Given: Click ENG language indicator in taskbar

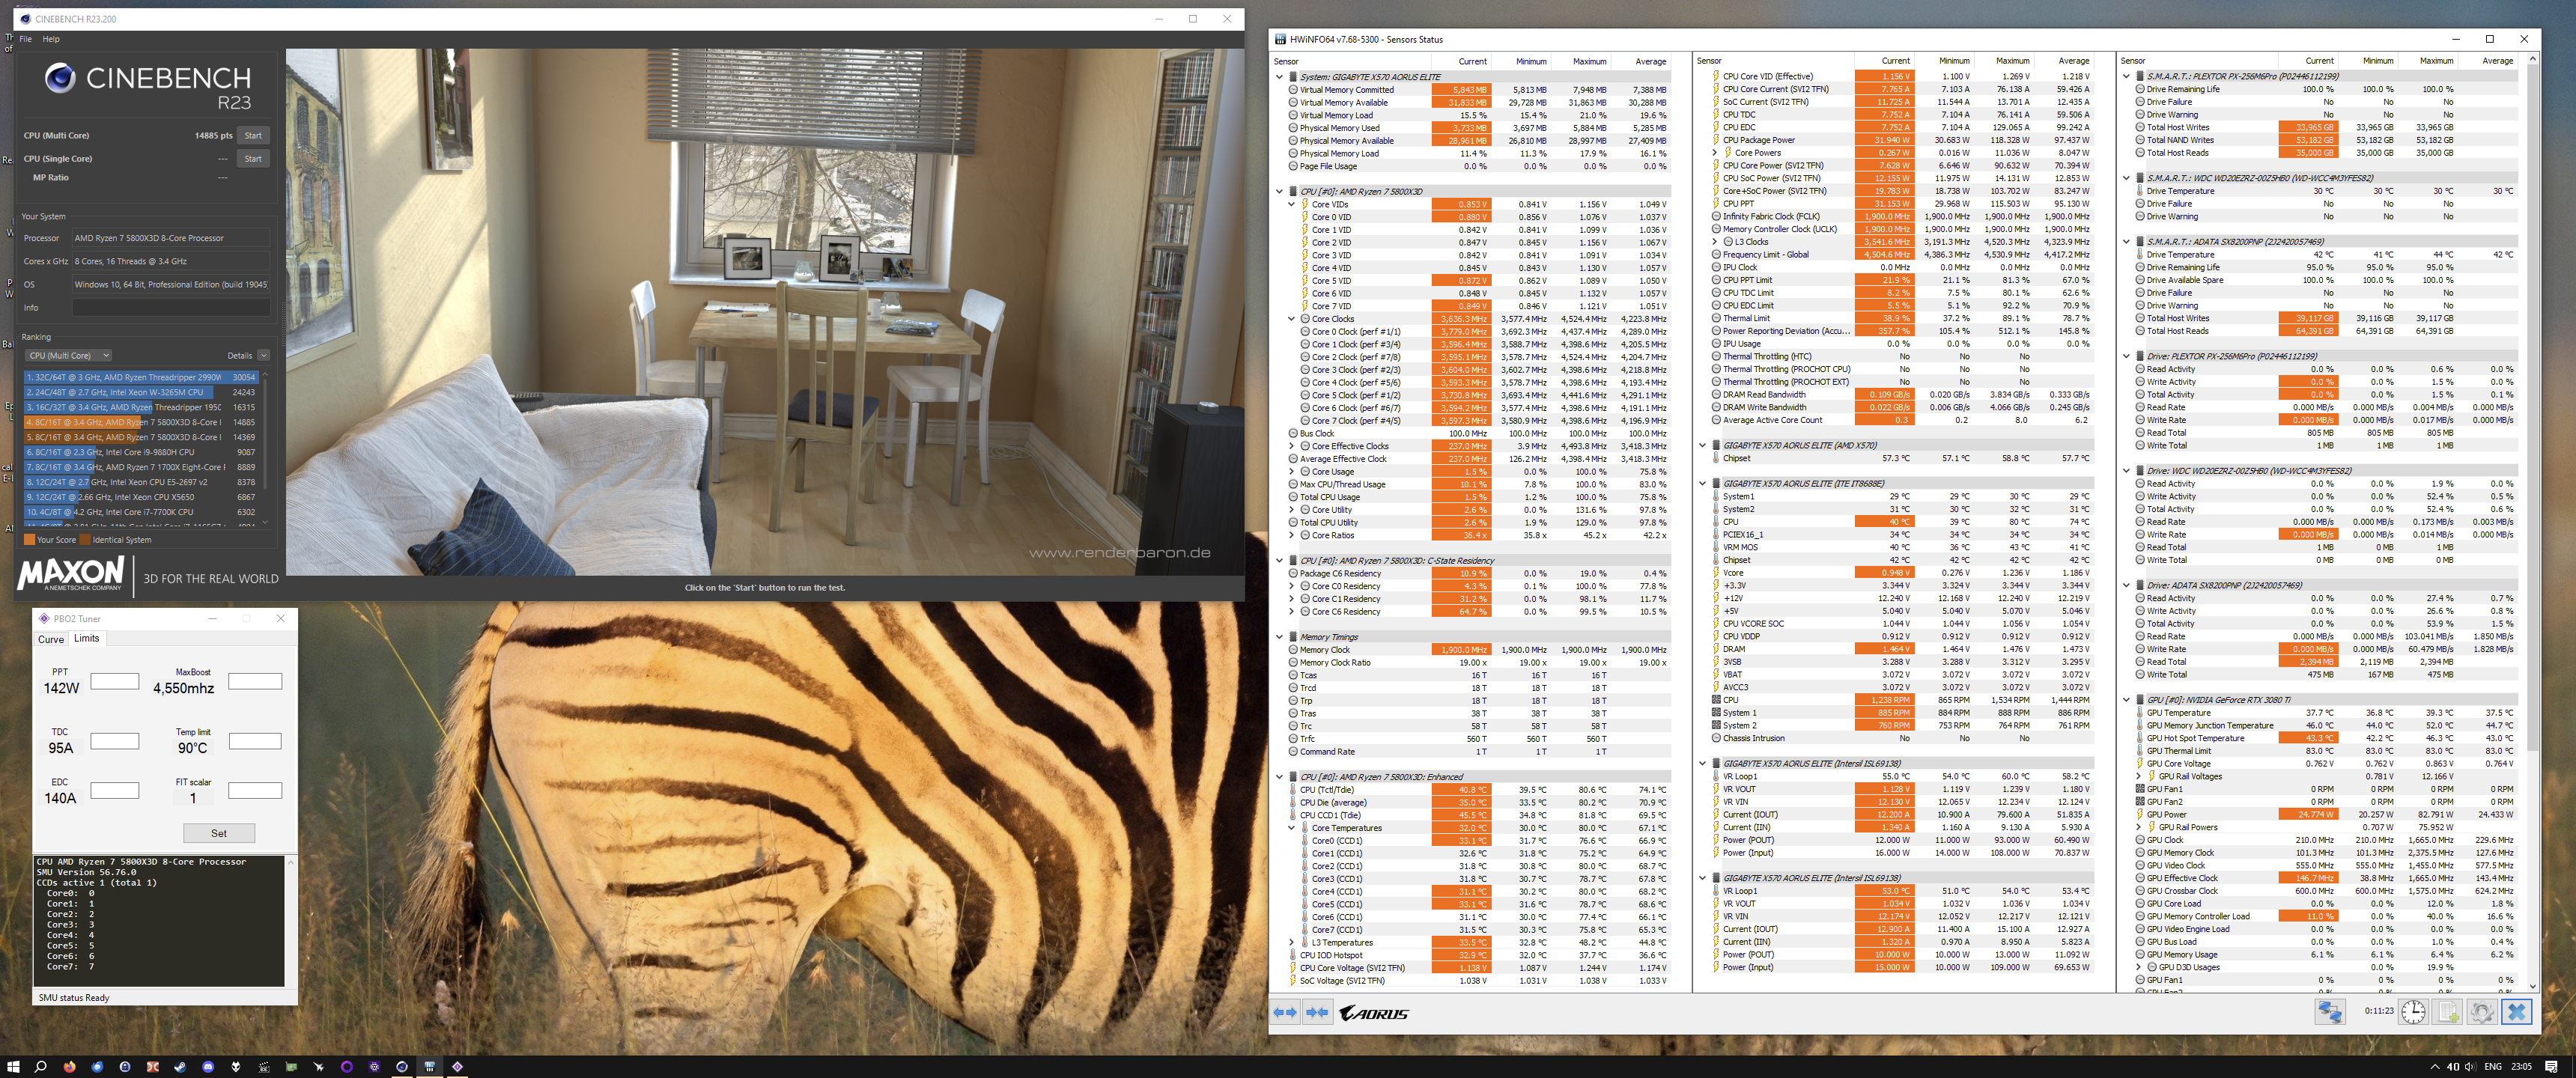Looking at the screenshot, I should [x=2493, y=1066].
